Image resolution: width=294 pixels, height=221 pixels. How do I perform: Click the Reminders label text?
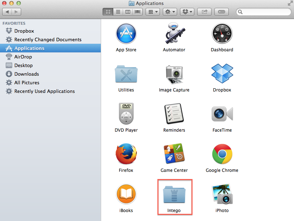174,130
